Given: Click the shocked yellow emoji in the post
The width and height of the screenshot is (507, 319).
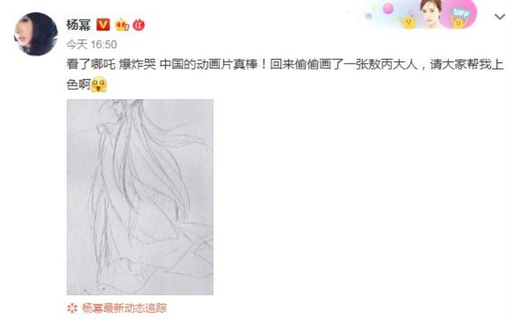Looking at the screenshot, I should point(99,85).
